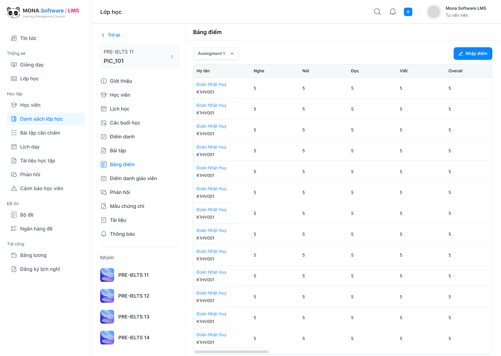The width and height of the screenshot is (501, 356).
Task: Click the Thông báo bell icon in class menu
Action: (x=104, y=234)
